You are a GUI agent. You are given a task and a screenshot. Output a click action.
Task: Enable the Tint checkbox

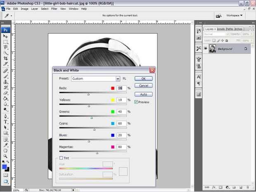coord(62,158)
